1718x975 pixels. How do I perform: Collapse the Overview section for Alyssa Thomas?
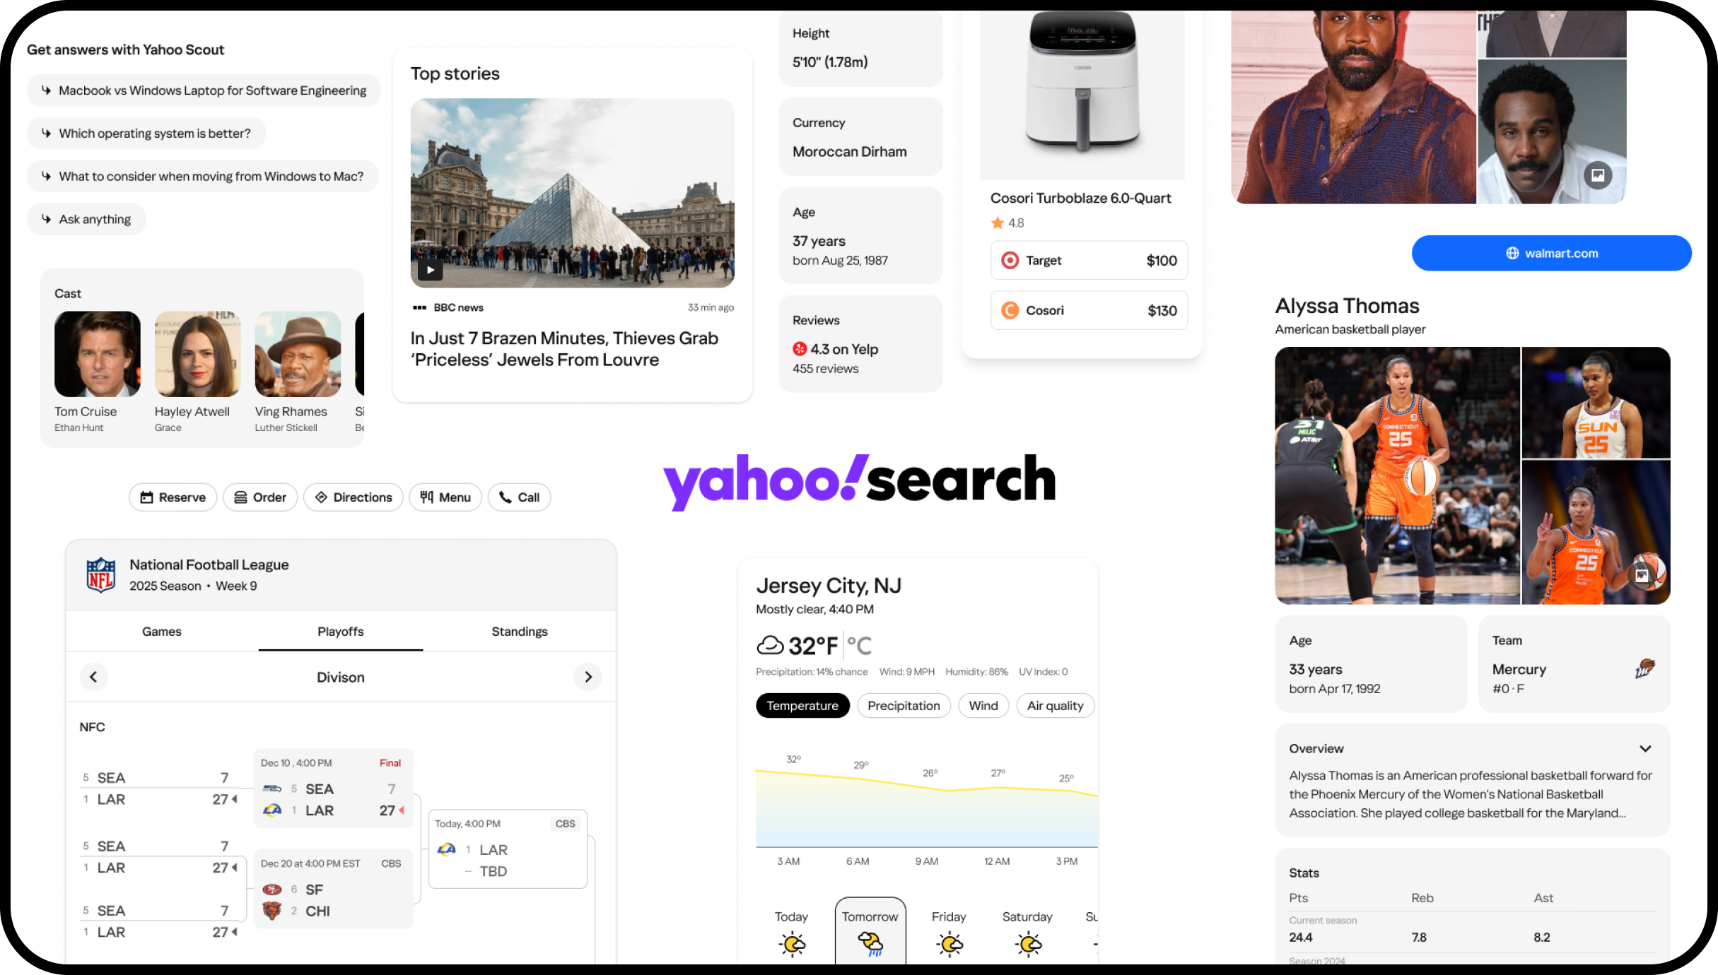pyautogui.click(x=1645, y=748)
